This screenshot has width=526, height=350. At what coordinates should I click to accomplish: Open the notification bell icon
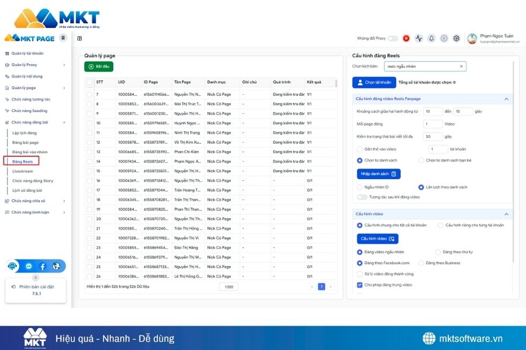[431, 38]
